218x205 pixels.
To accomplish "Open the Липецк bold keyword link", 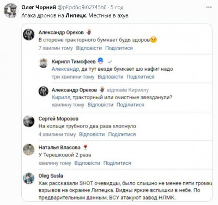I will (76, 16).
